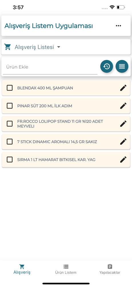Click the cart icon beside Alışveriş Listesi
The image size is (132, 287).
(8, 47)
